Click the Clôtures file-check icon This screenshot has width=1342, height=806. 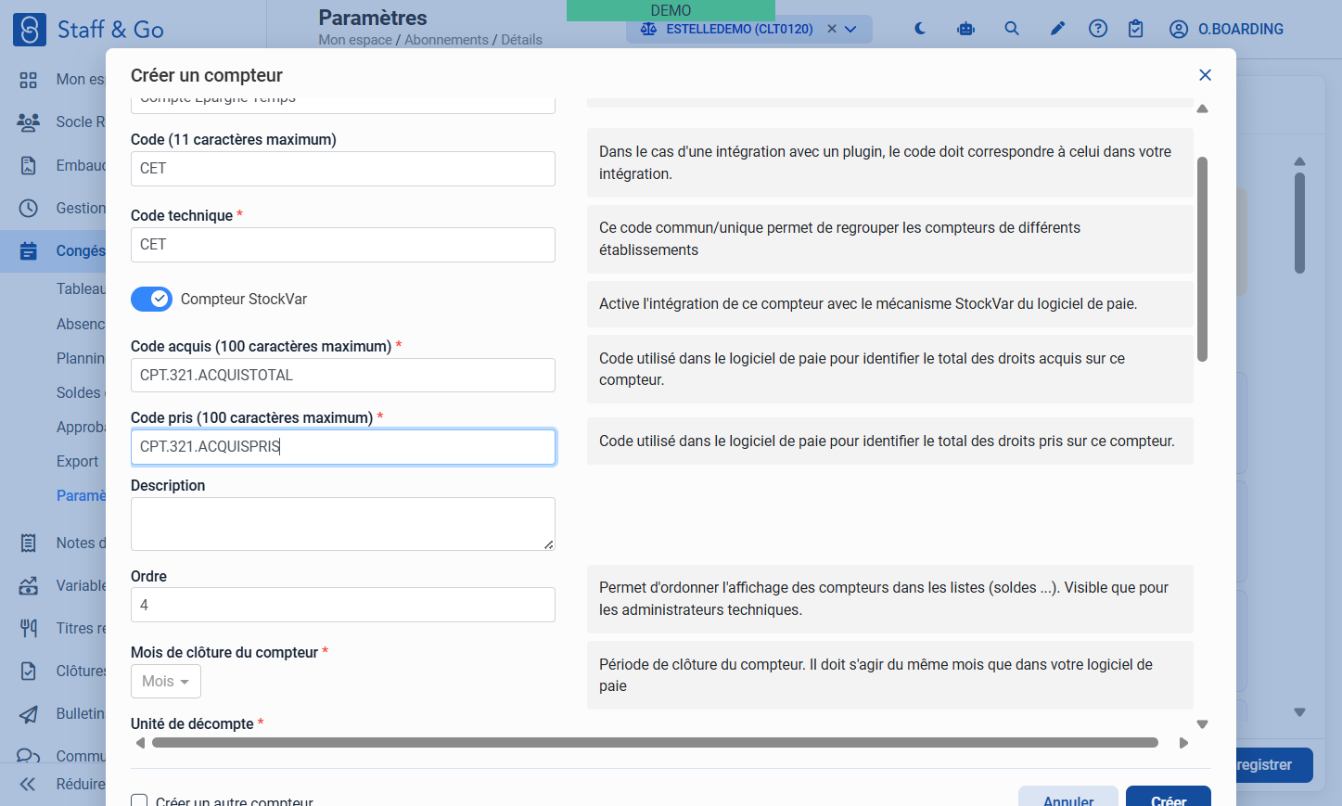point(29,671)
